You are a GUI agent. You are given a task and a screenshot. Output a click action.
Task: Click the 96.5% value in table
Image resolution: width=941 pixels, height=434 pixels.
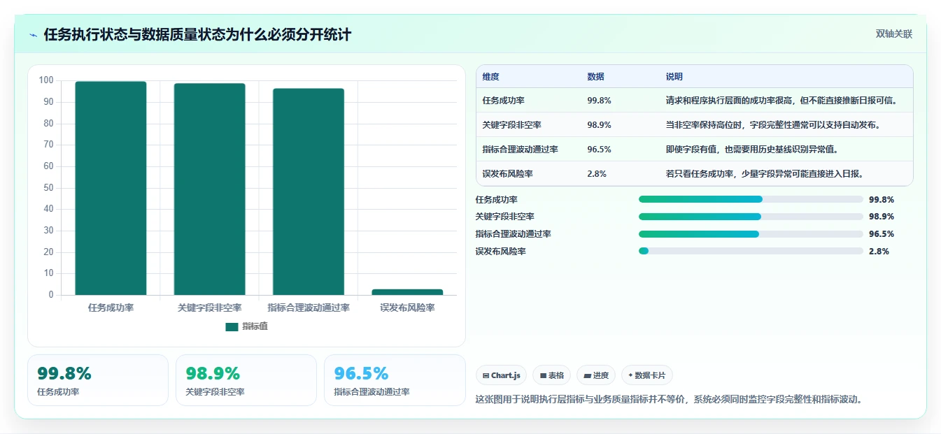pyautogui.click(x=600, y=150)
